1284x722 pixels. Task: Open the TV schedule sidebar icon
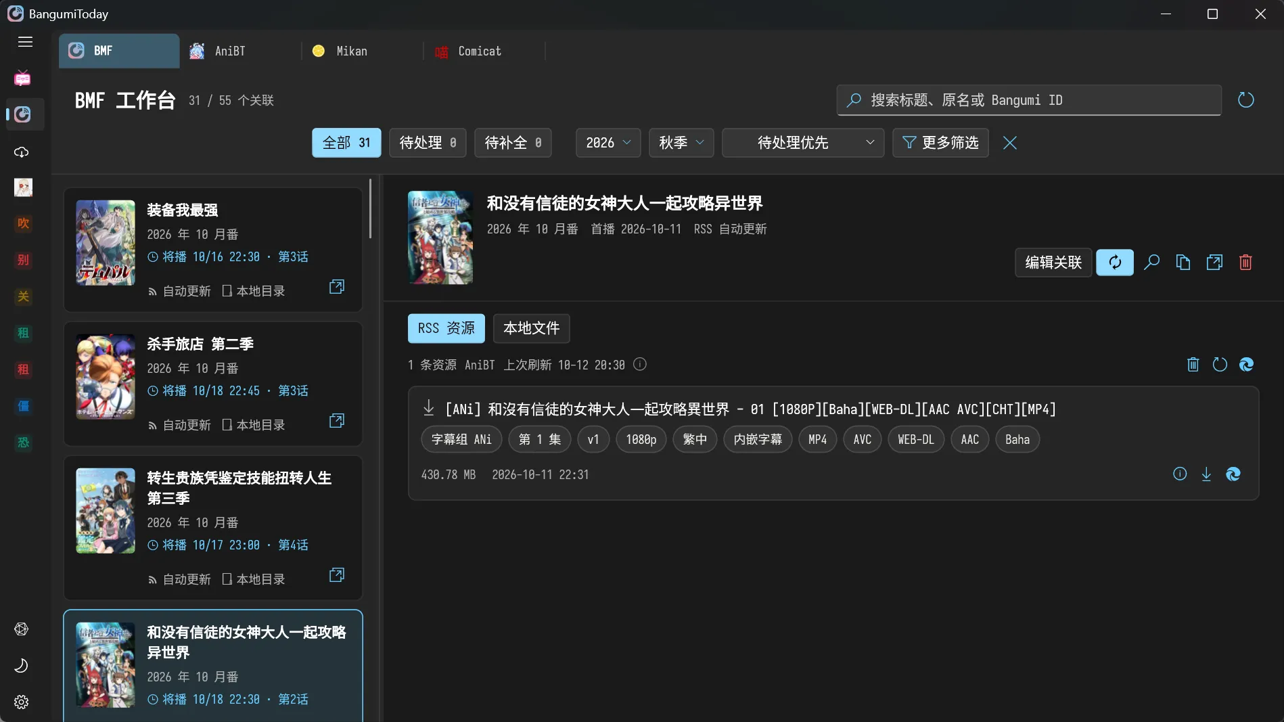coord(22,78)
